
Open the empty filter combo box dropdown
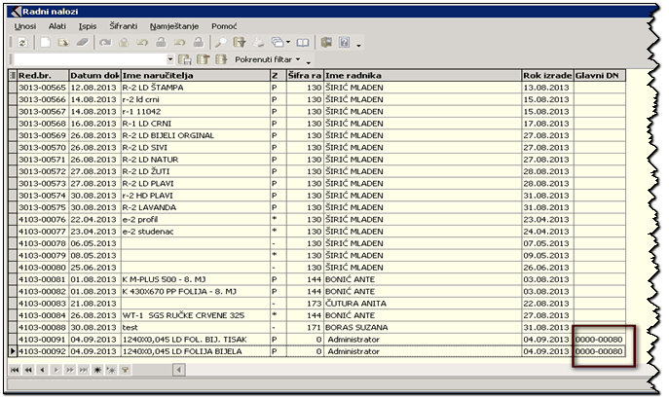[170, 60]
